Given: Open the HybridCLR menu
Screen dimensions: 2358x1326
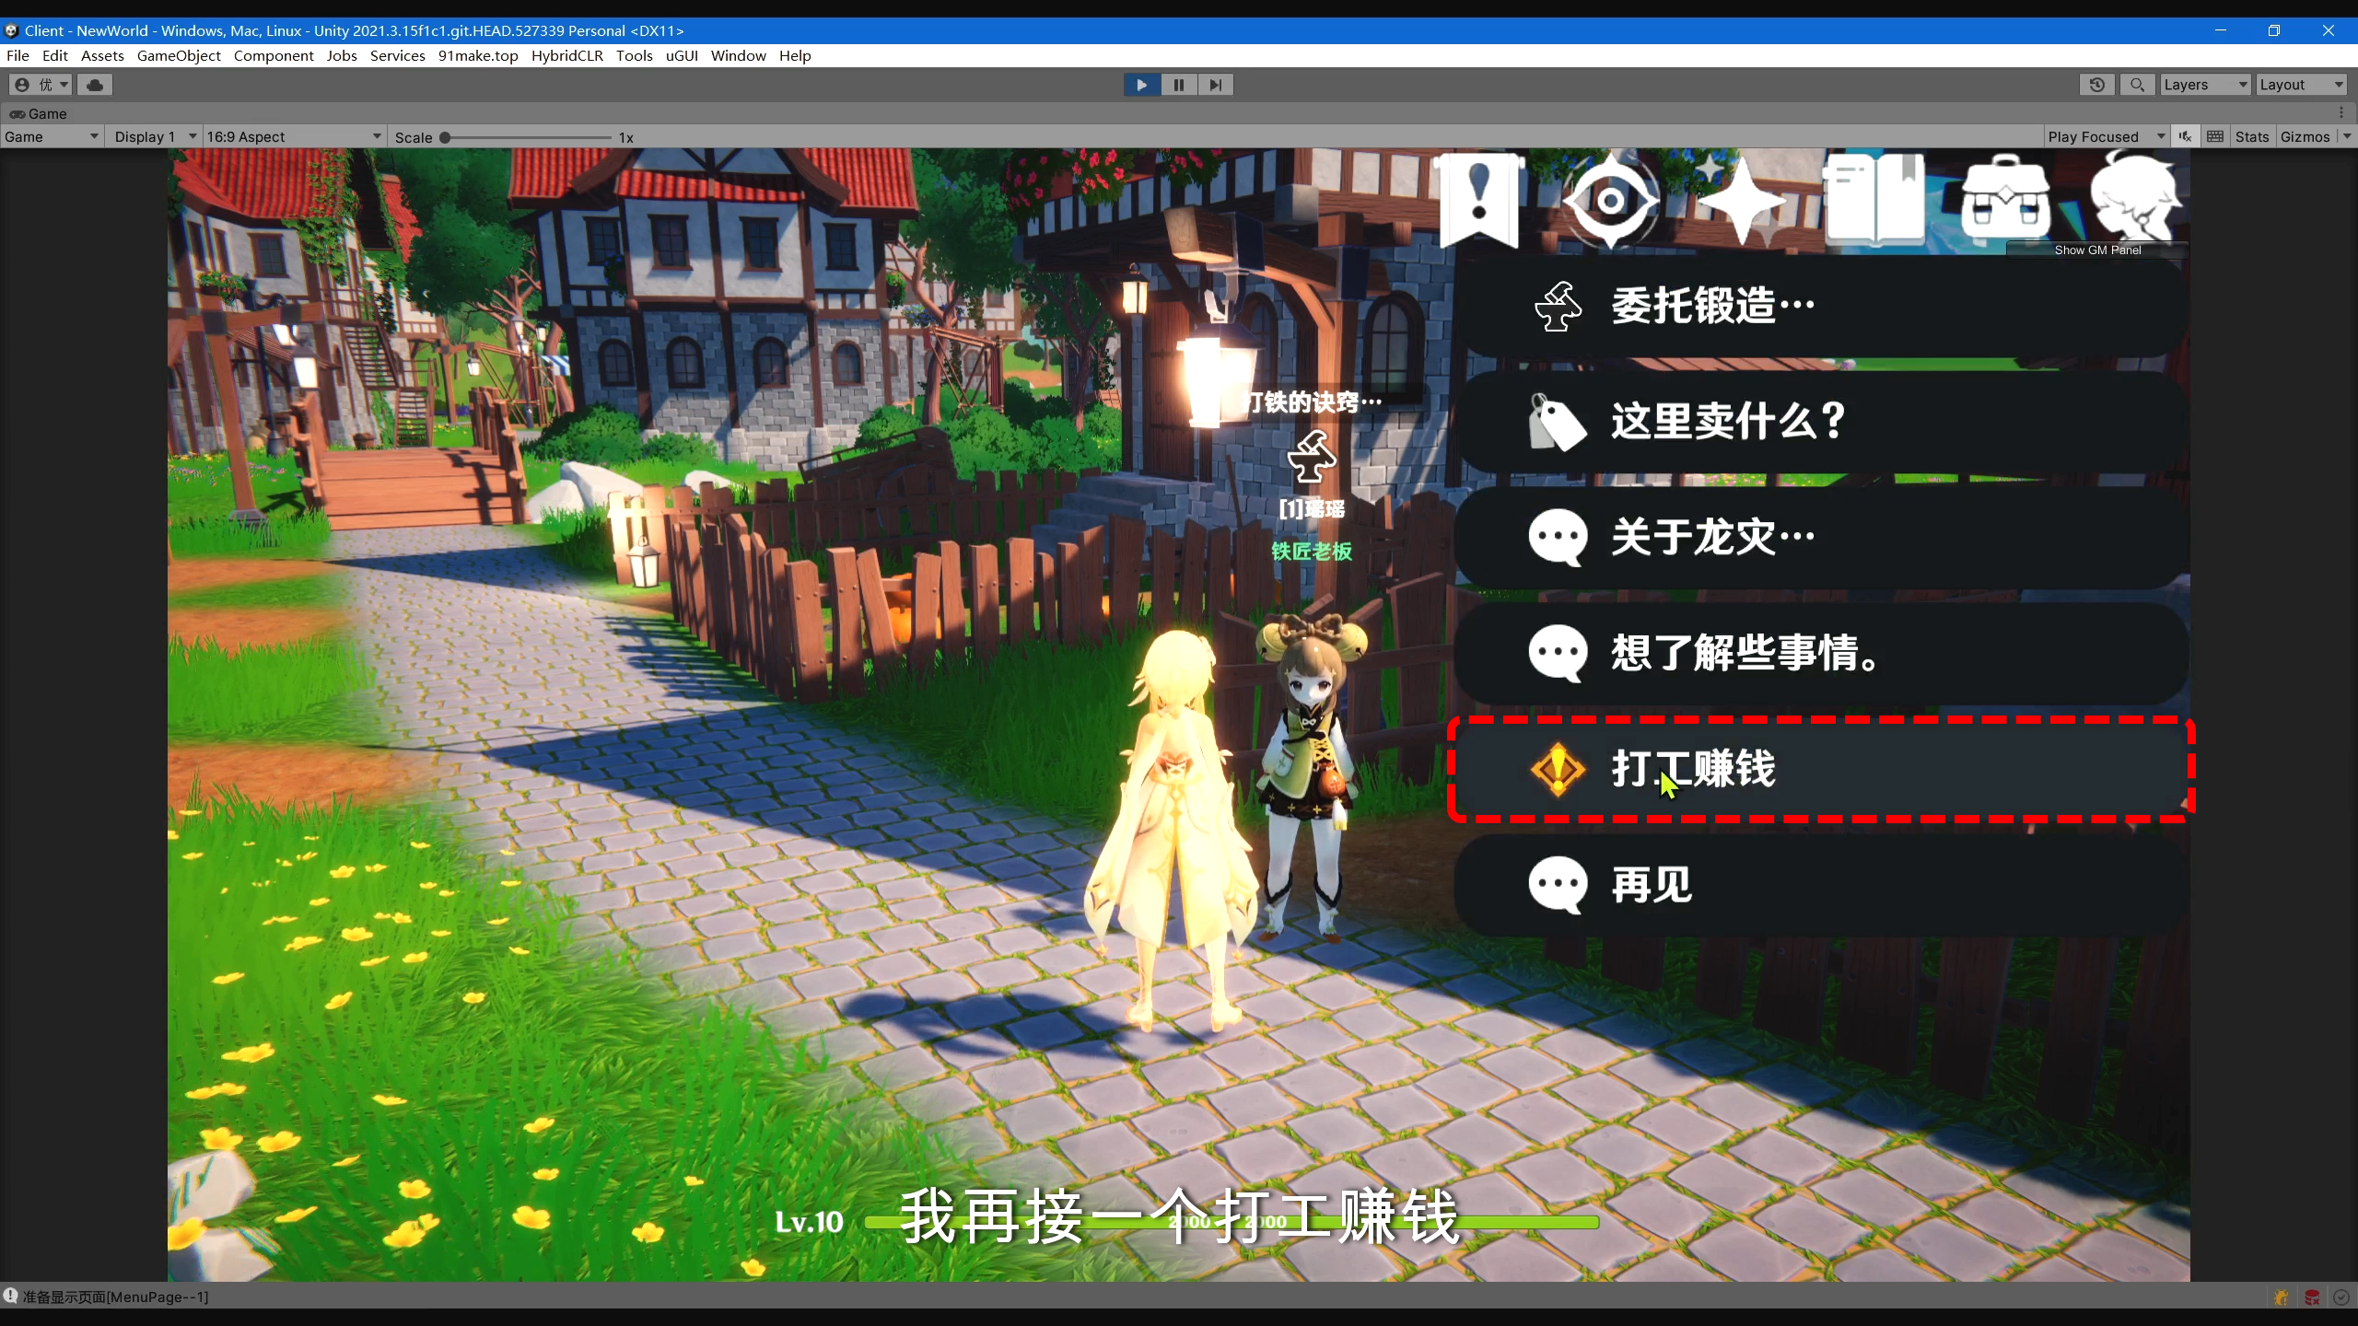Looking at the screenshot, I should 566,55.
